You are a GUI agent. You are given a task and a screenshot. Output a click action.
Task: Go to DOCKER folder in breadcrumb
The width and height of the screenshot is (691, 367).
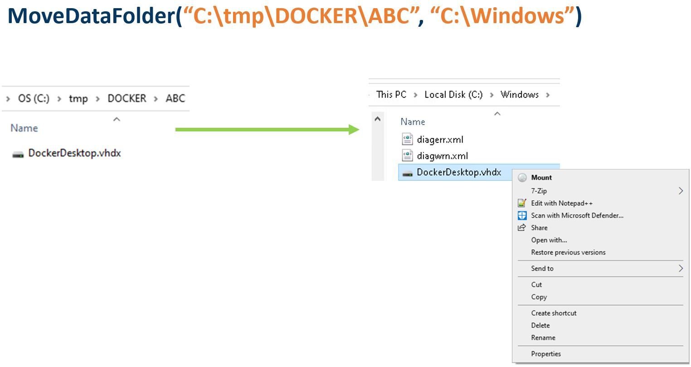(127, 98)
